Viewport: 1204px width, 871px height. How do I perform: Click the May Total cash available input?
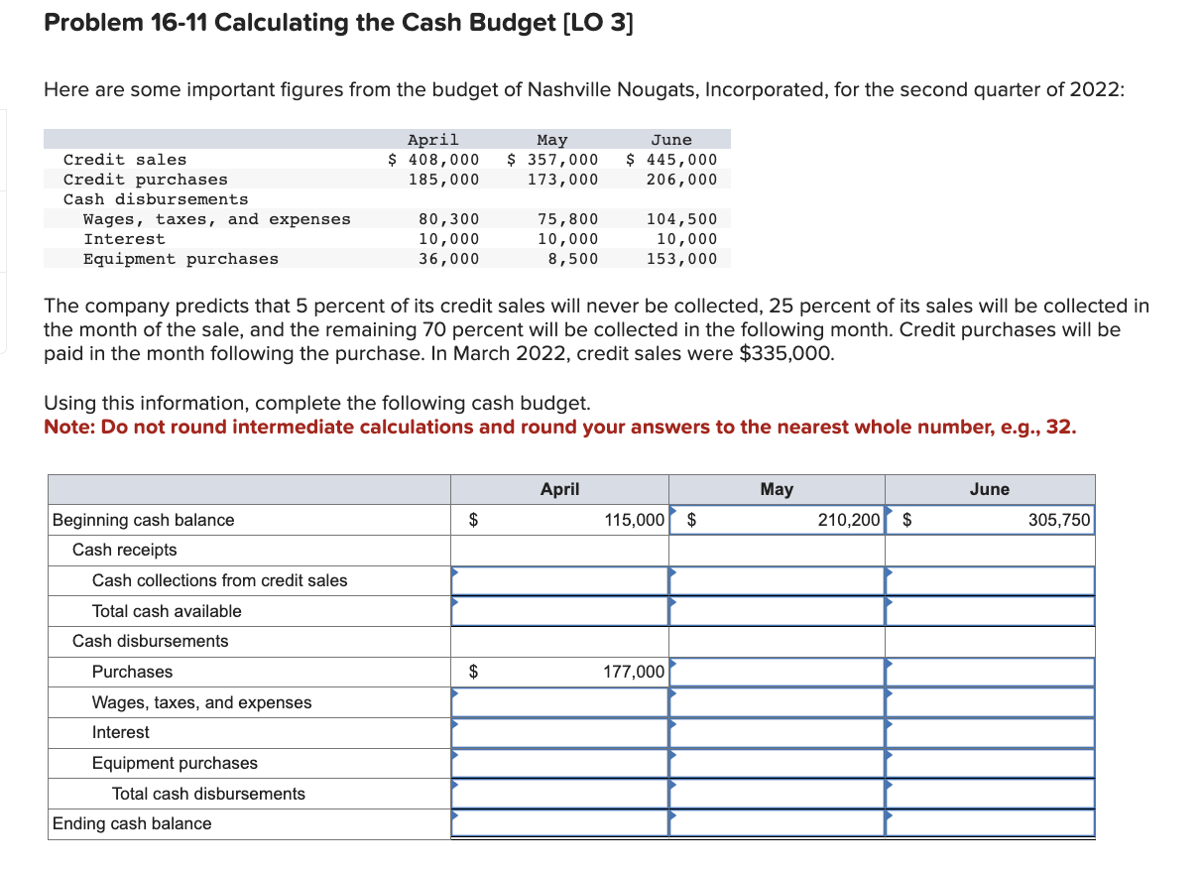777,611
